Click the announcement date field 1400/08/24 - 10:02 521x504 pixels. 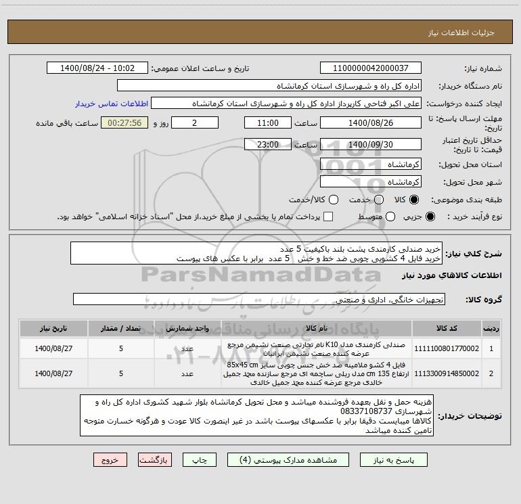click(97, 68)
